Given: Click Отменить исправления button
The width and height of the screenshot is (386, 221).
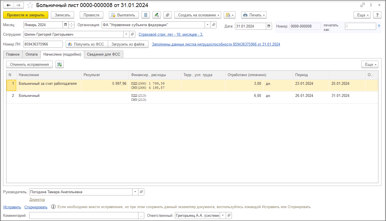Looking at the screenshot, I should pyautogui.click(x=29, y=64).
